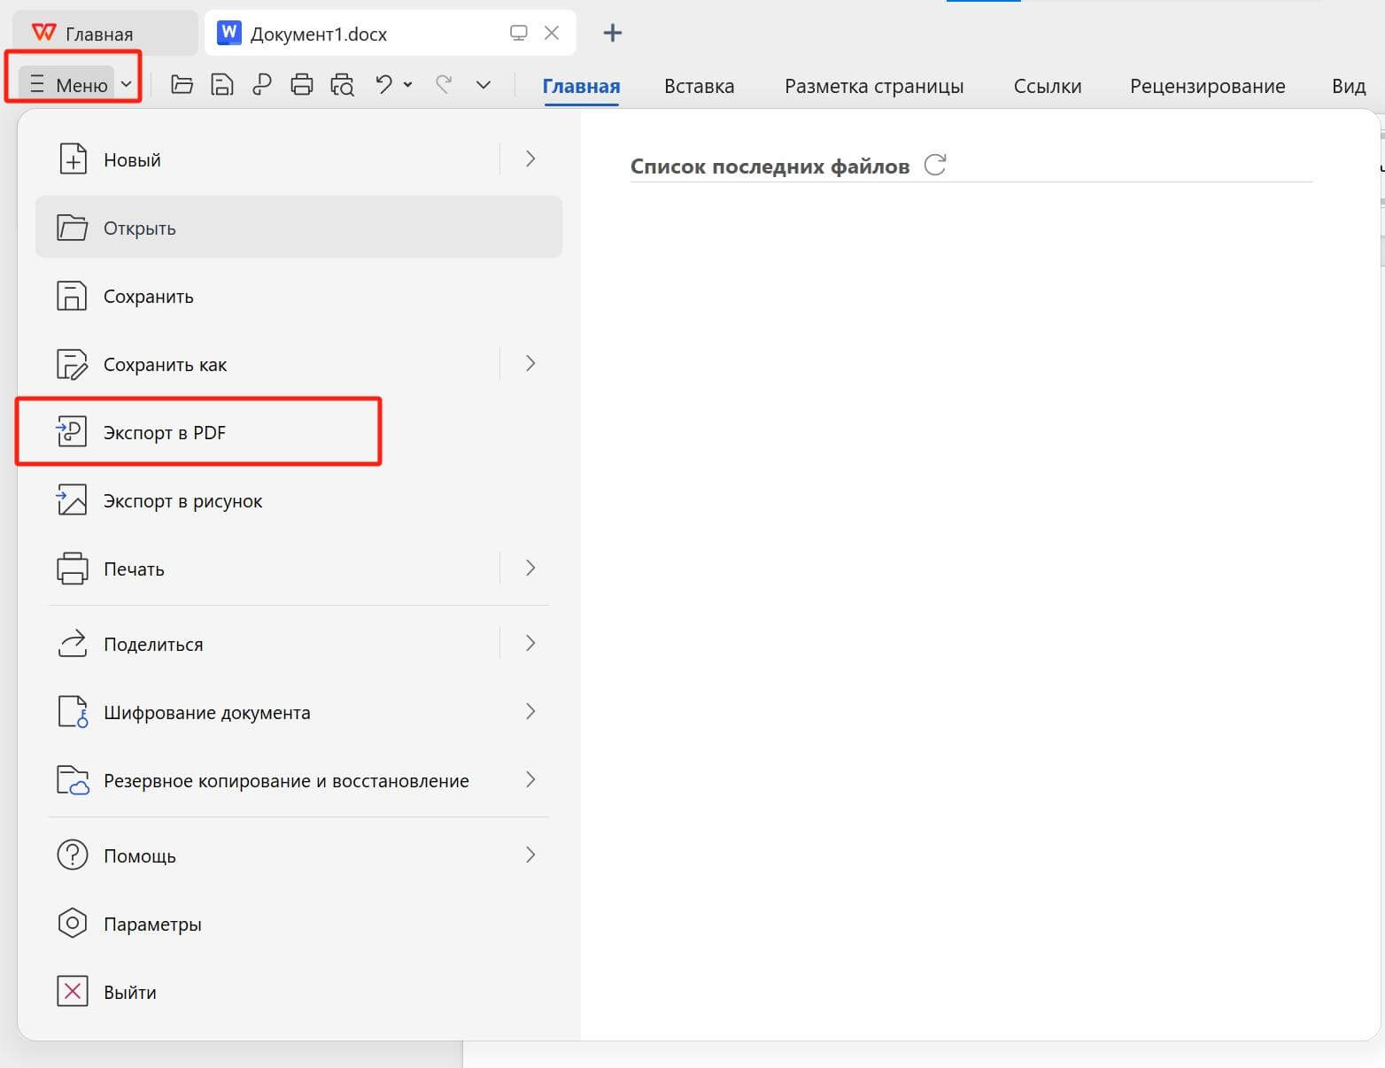The image size is (1385, 1068).
Task: Undo the last action with the undo icon
Action: tap(383, 84)
